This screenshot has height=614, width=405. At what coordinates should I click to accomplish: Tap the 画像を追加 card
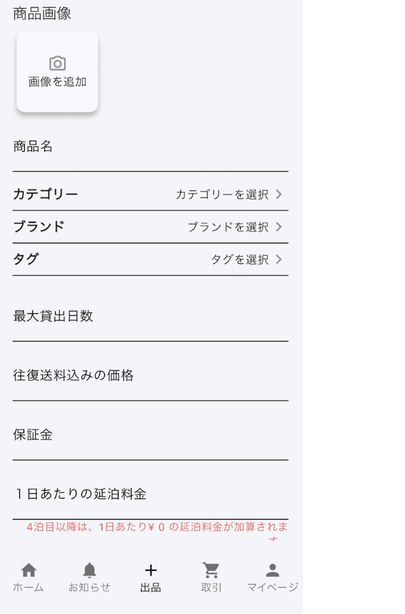click(x=57, y=72)
